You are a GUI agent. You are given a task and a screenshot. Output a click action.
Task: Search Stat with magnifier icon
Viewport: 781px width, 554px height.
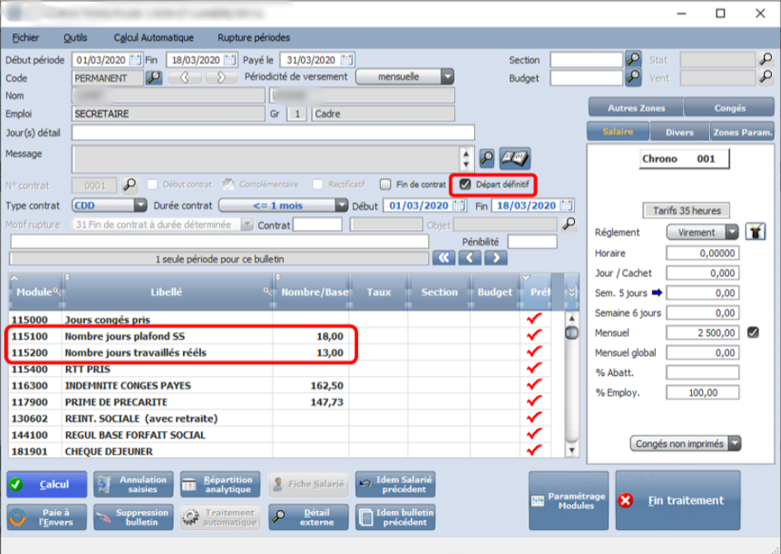[x=765, y=59]
